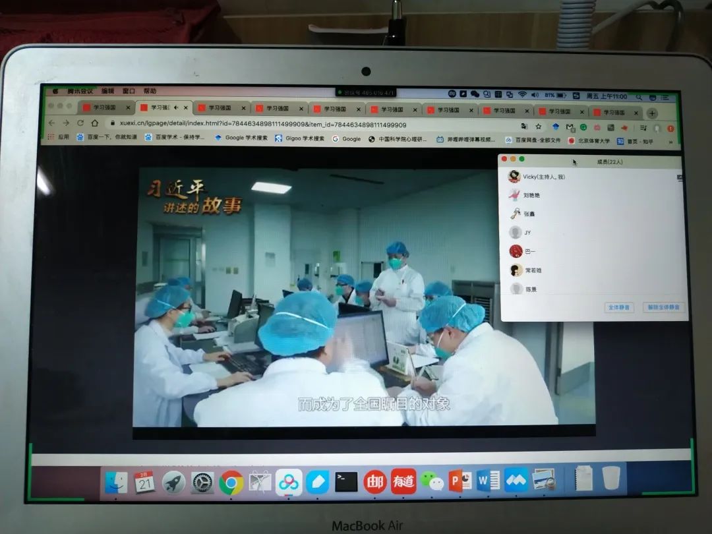Image resolution: width=712 pixels, height=534 pixels.
Task: Click the Chrome icon in the Dock
Action: point(231,483)
